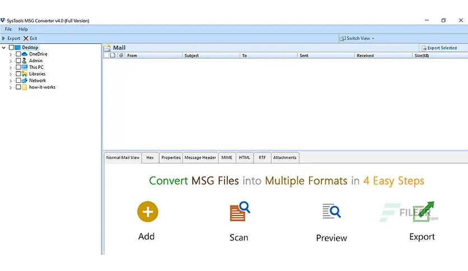Viewport: 468px width, 271px height.
Task: Click the green Export arrow icon
Action: coord(424,211)
